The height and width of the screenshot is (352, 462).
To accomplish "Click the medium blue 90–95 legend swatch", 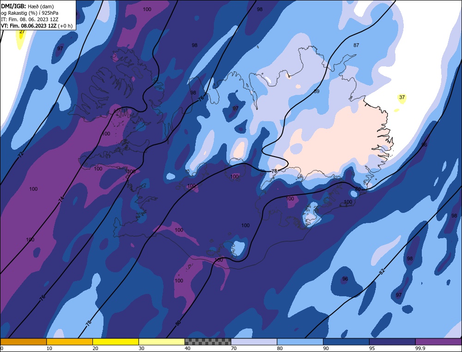I will [x=346, y=342].
